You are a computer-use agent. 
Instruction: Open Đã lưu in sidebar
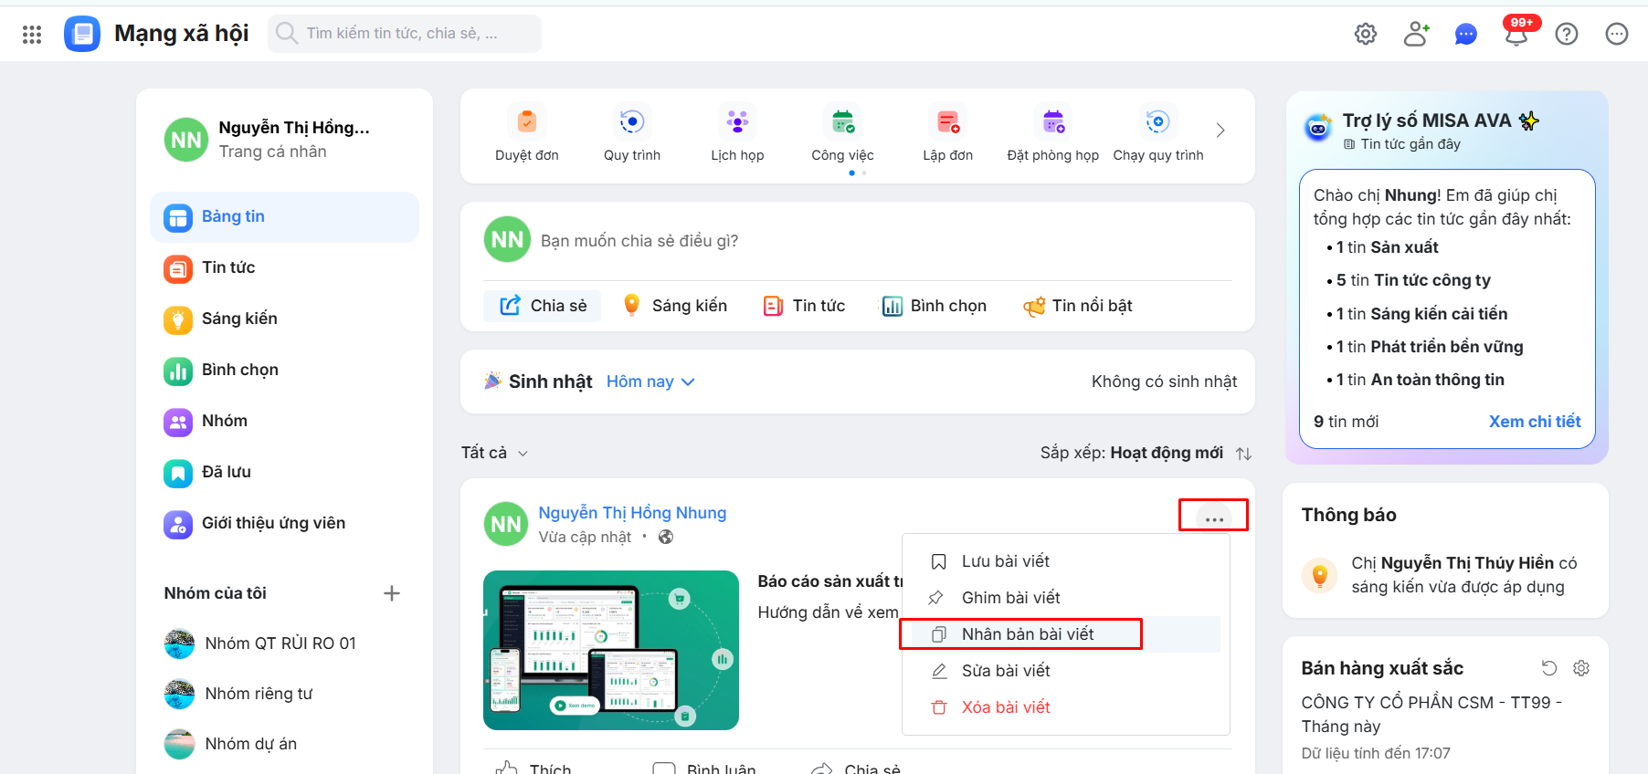coord(284,473)
